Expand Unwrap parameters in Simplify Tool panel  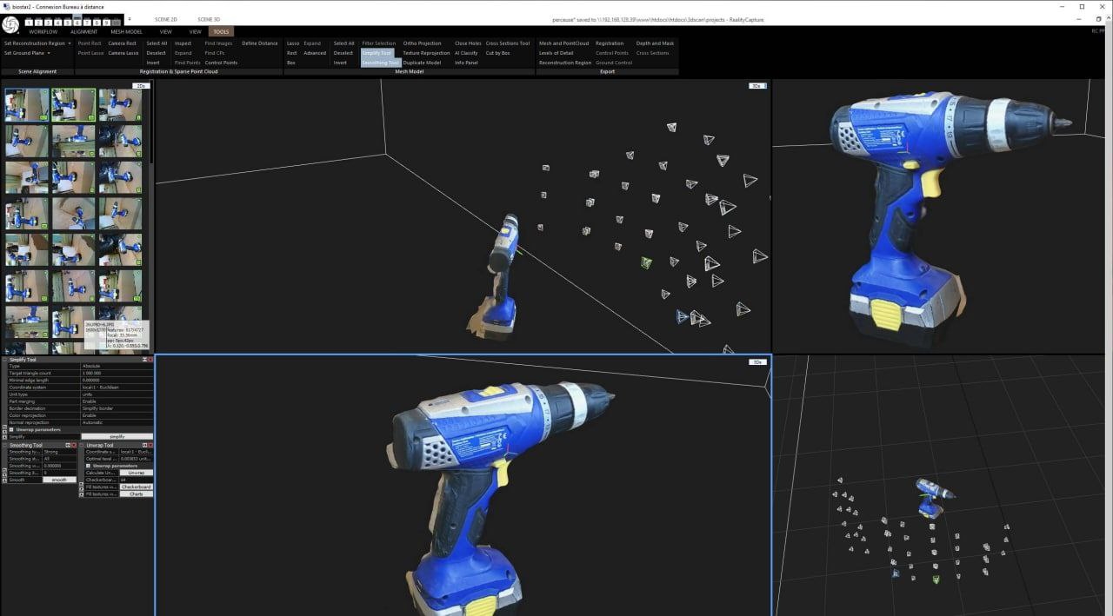(11, 429)
